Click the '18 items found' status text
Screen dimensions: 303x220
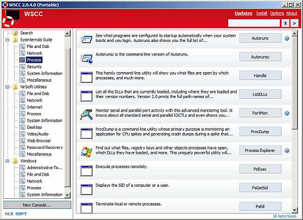[284, 216]
